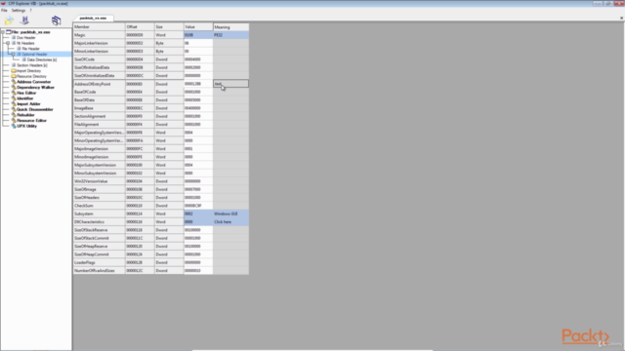Open Resource Directory folder
Viewport: 625px width, 351px height.
pyautogui.click(x=31, y=76)
